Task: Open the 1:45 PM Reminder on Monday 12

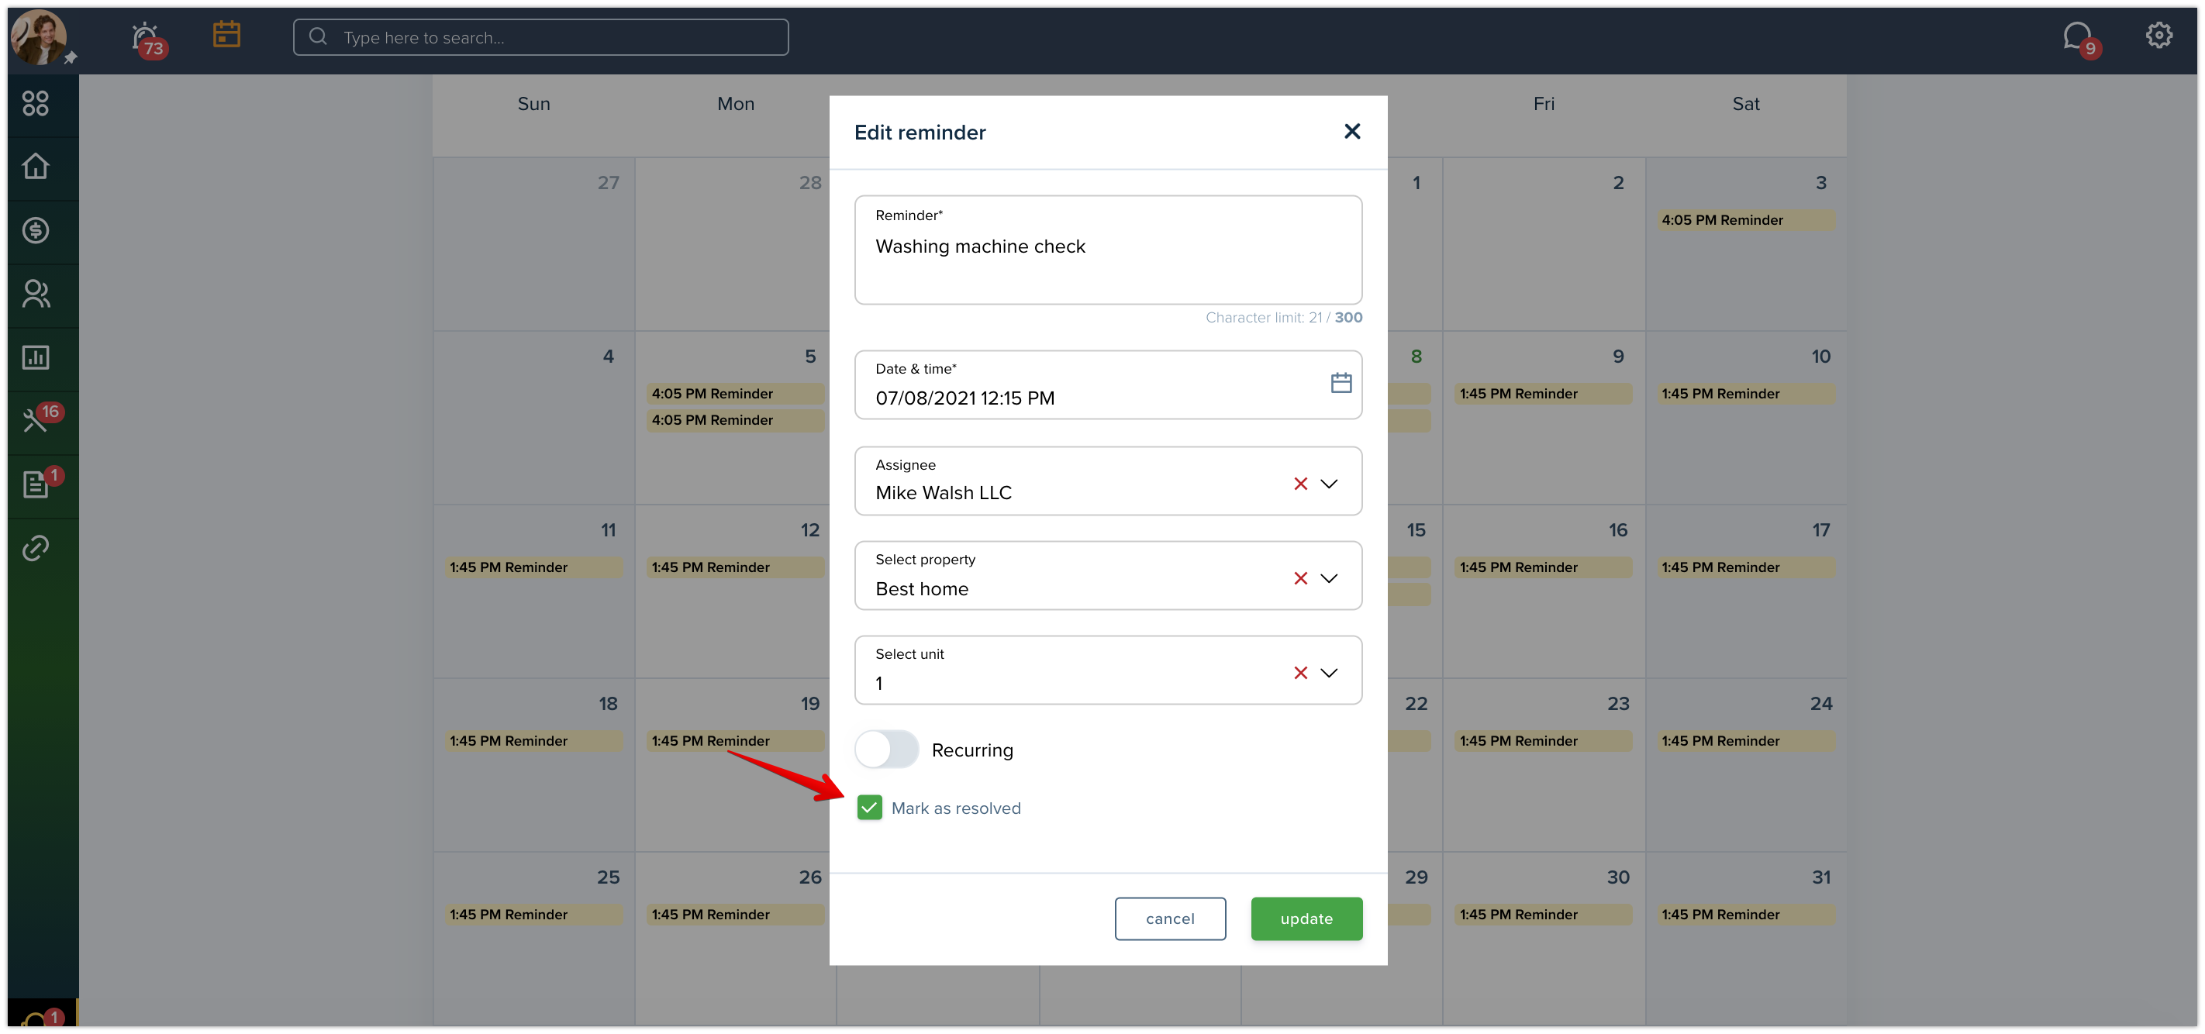Action: (735, 567)
